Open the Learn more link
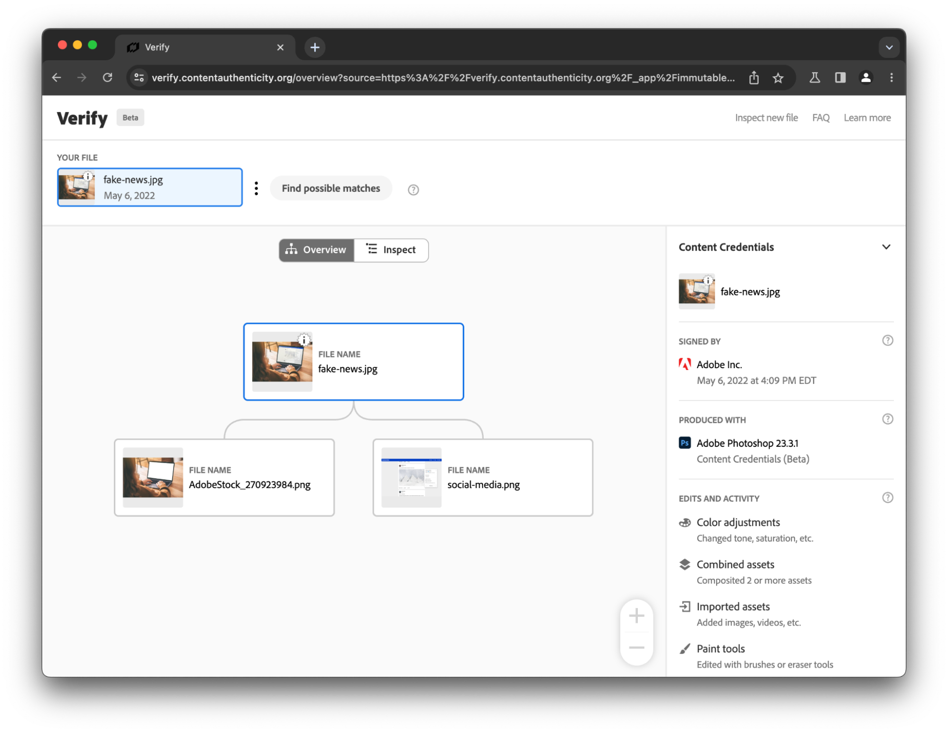 click(x=867, y=118)
